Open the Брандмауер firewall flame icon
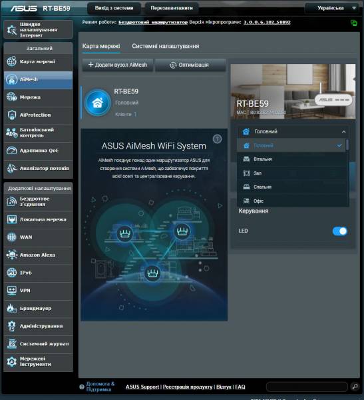Image resolution: width=364 pixels, height=400 pixels. pyautogui.click(x=12, y=308)
